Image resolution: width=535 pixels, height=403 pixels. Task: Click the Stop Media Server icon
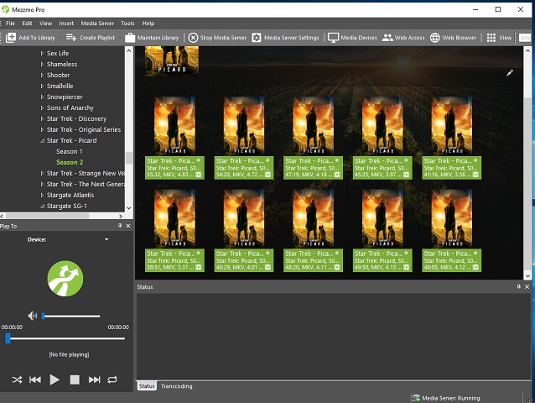click(193, 38)
